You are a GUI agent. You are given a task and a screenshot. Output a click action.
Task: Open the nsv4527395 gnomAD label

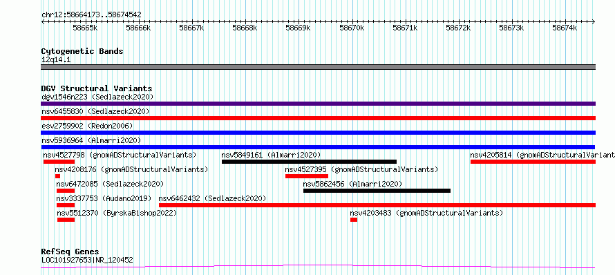click(361, 169)
